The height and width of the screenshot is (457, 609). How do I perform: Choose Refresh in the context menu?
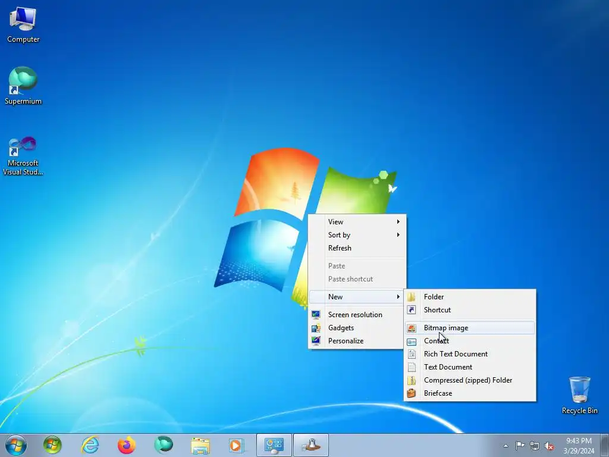pos(357,248)
